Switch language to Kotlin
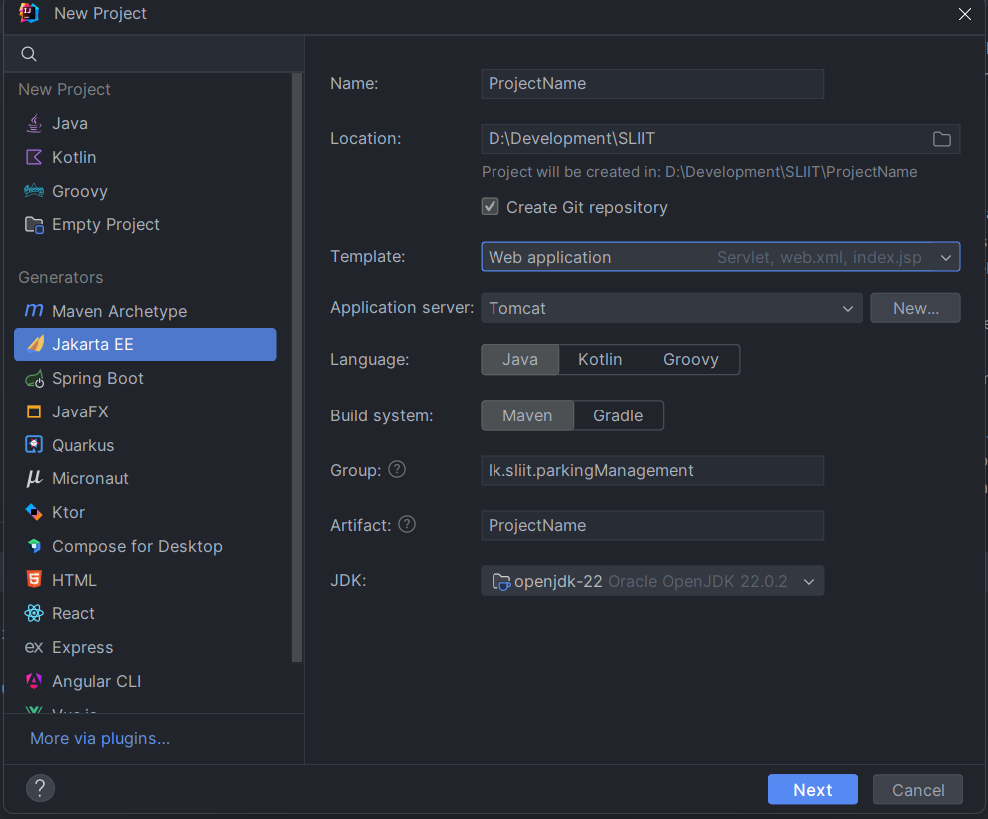The image size is (988, 819). click(x=599, y=360)
